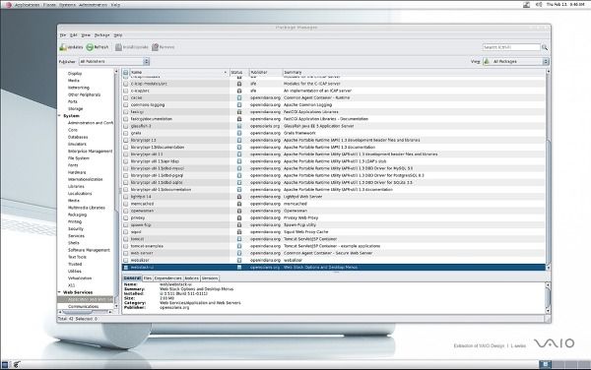Select the Virtualization category in sidebar

(80, 278)
